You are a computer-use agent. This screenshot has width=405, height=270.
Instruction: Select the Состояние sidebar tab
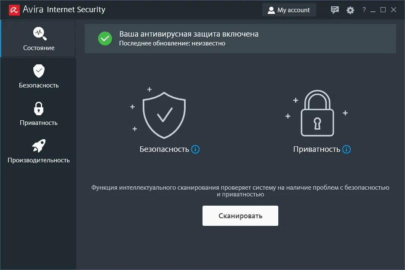coord(39,39)
